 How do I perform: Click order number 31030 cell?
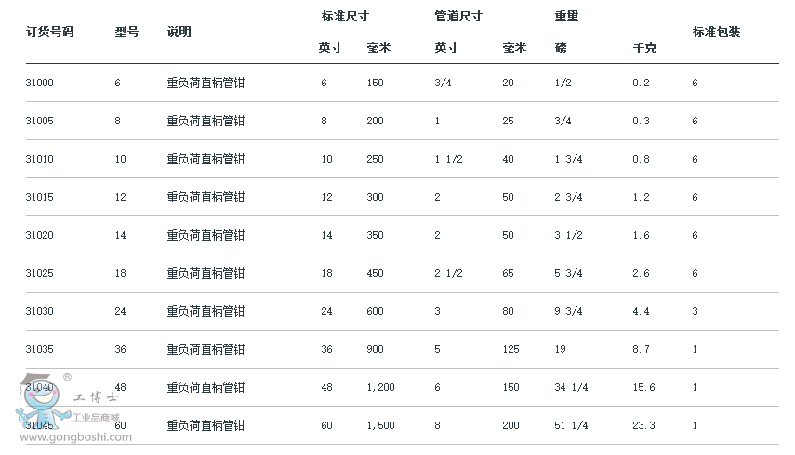click(40, 311)
